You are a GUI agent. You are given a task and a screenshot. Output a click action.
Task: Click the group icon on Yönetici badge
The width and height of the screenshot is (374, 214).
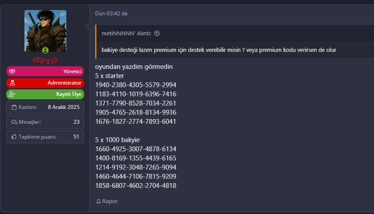(x=12, y=71)
